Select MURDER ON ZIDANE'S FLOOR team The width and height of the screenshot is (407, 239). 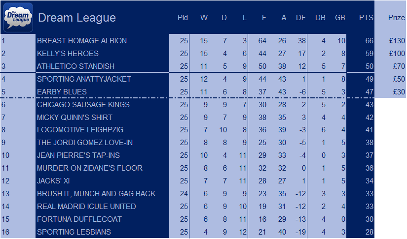coord(90,168)
